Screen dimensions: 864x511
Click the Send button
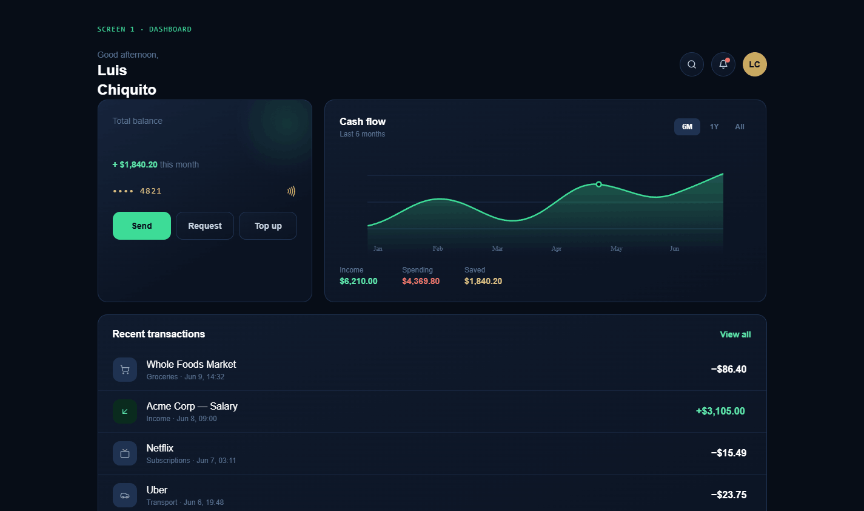click(142, 226)
